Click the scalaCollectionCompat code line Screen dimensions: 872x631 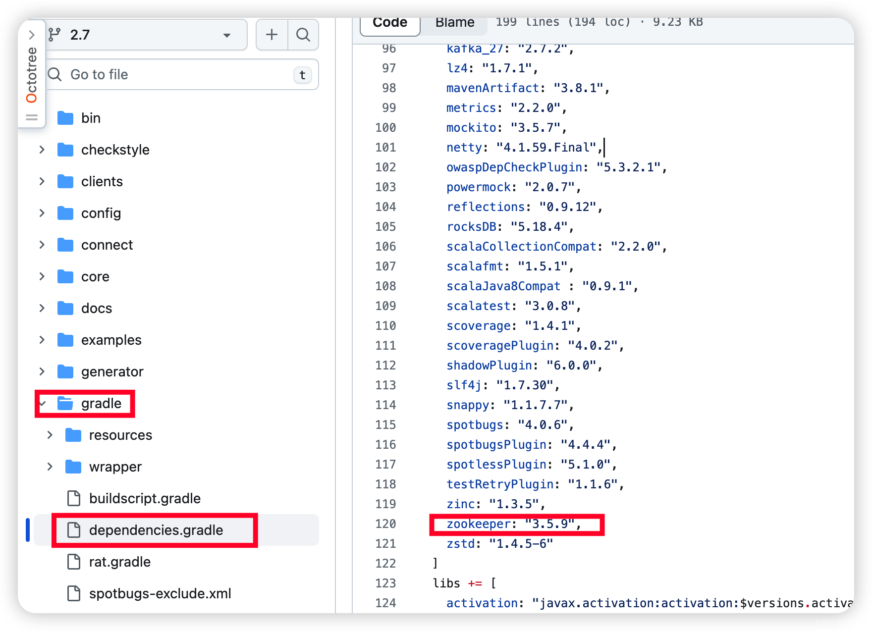(557, 247)
